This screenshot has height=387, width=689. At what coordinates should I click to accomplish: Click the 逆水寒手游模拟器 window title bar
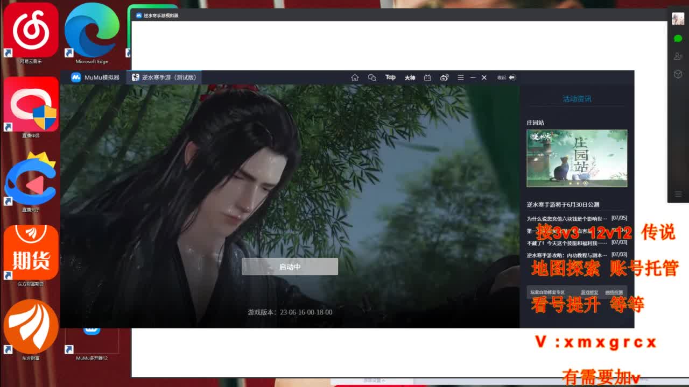pos(398,15)
